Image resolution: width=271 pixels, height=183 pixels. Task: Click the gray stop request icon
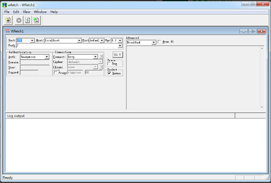point(19,20)
